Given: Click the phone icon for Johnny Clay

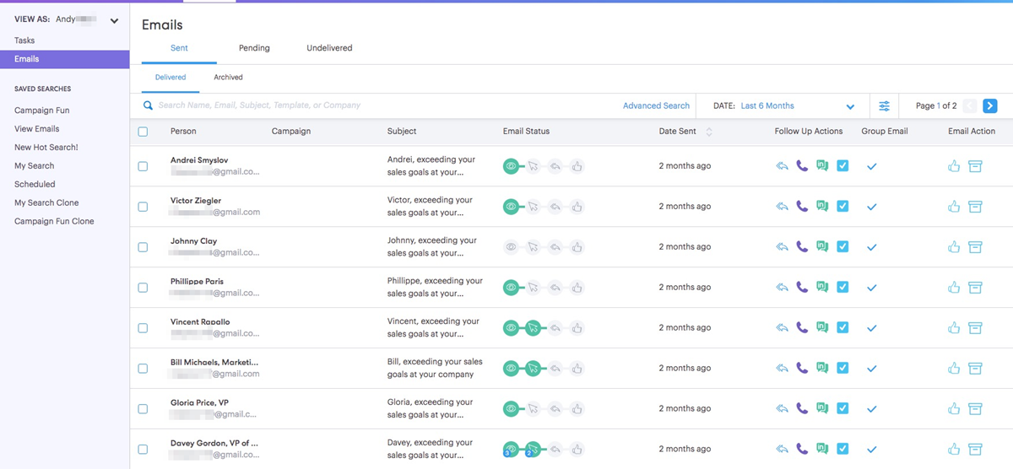Looking at the screenshot, I should click(802, 247).
